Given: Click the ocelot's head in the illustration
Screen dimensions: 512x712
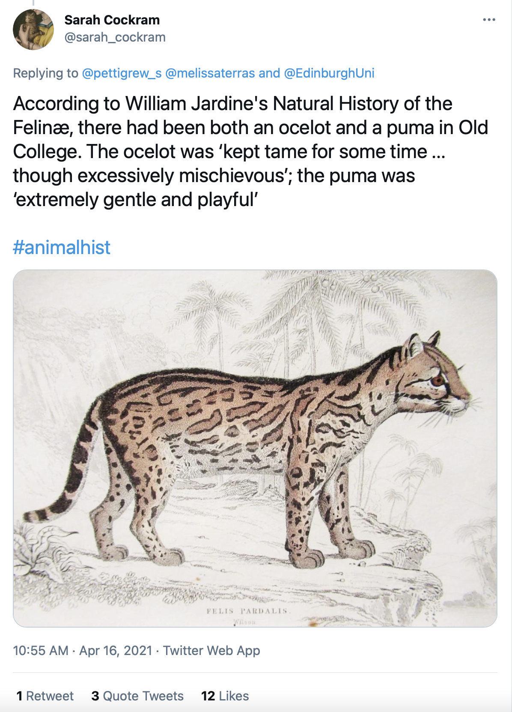Looking at the screenshot, I should pos(432,377).
